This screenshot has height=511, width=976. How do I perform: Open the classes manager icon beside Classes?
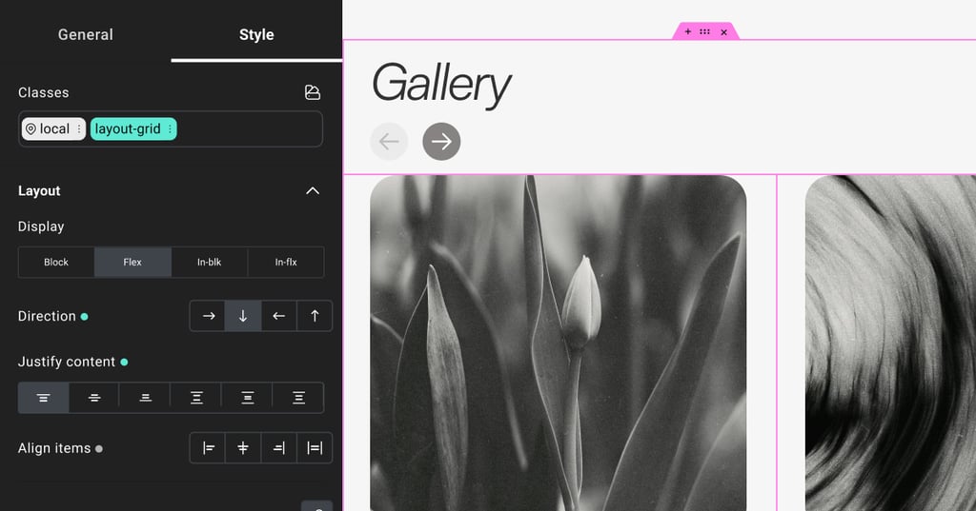coord(313,92)
